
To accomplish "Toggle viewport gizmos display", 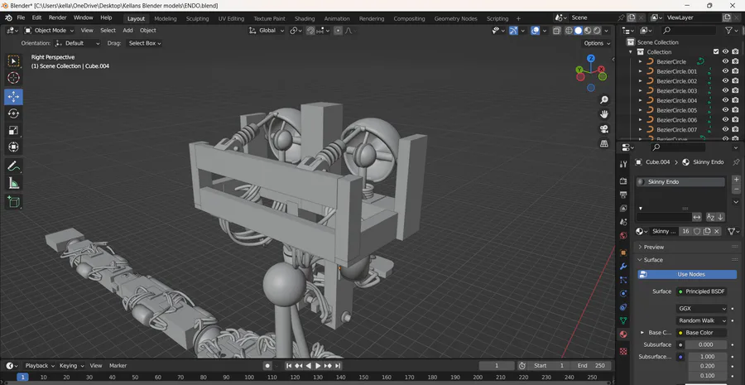I will [513, 31].
